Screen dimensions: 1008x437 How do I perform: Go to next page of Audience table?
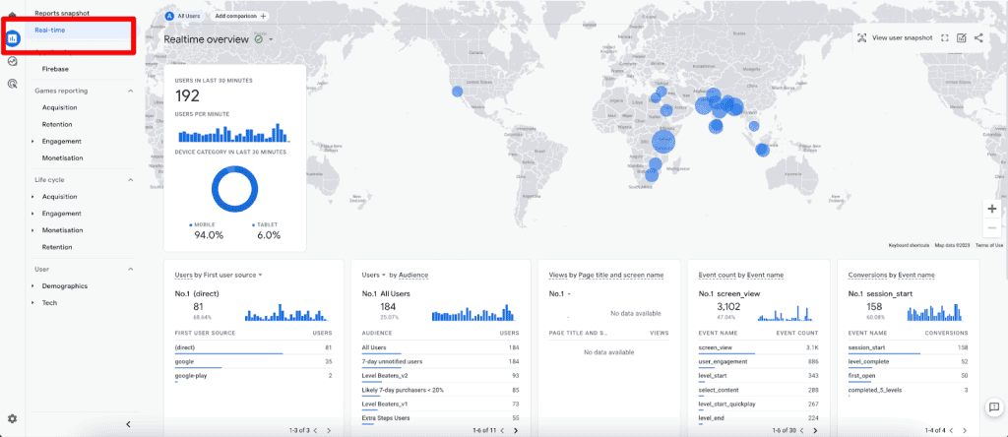pos(516,430)
